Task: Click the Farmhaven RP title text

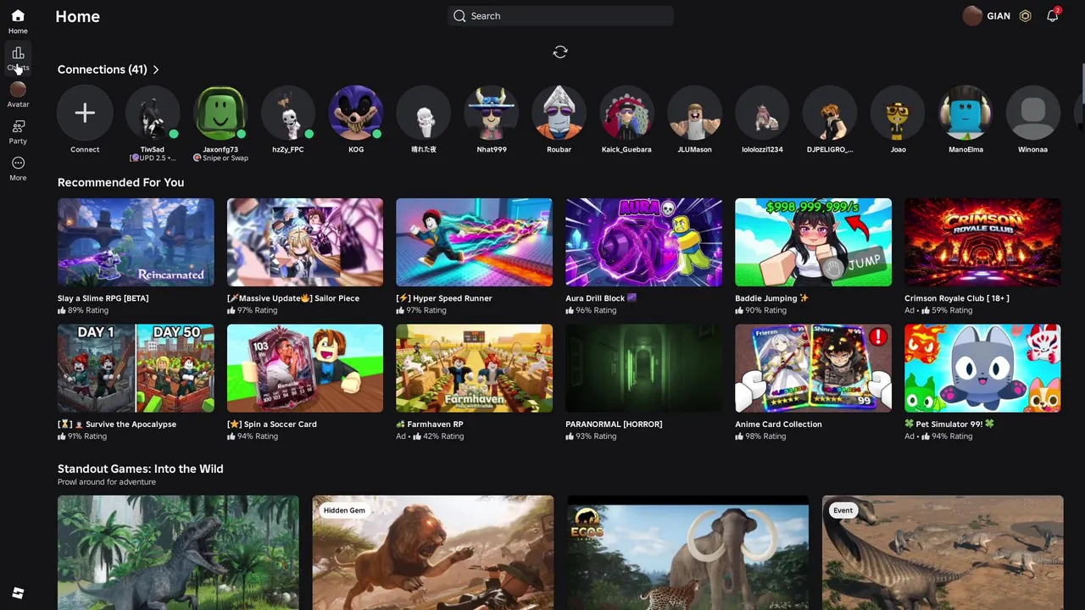Action: [x=430, y=424]
